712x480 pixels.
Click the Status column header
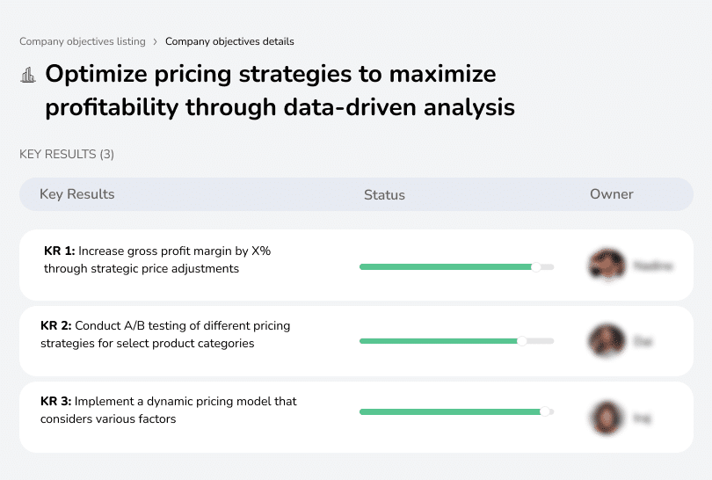point(384,195)
